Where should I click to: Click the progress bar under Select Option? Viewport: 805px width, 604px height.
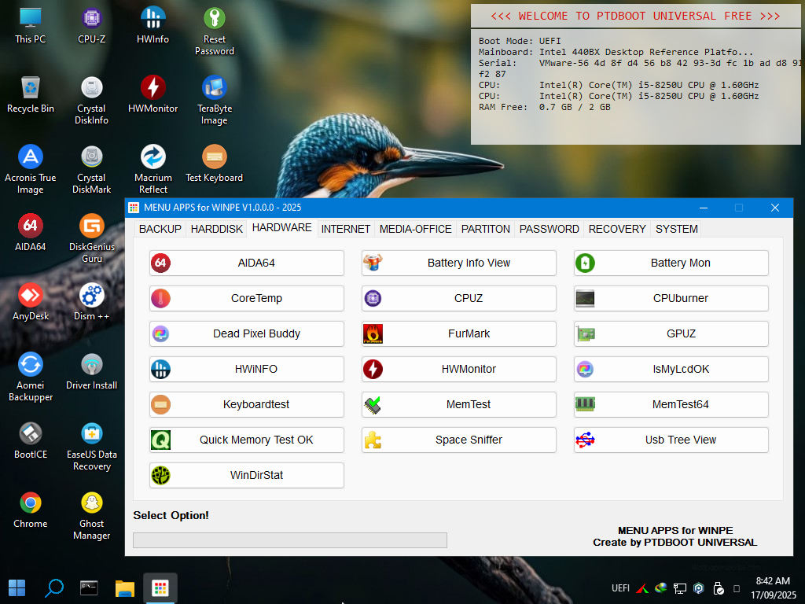(289, 540)
